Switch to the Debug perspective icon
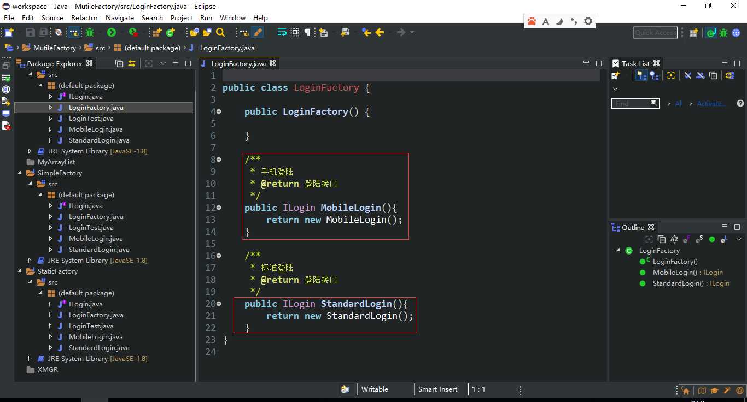The image size is (747, 402). (723, 33)
